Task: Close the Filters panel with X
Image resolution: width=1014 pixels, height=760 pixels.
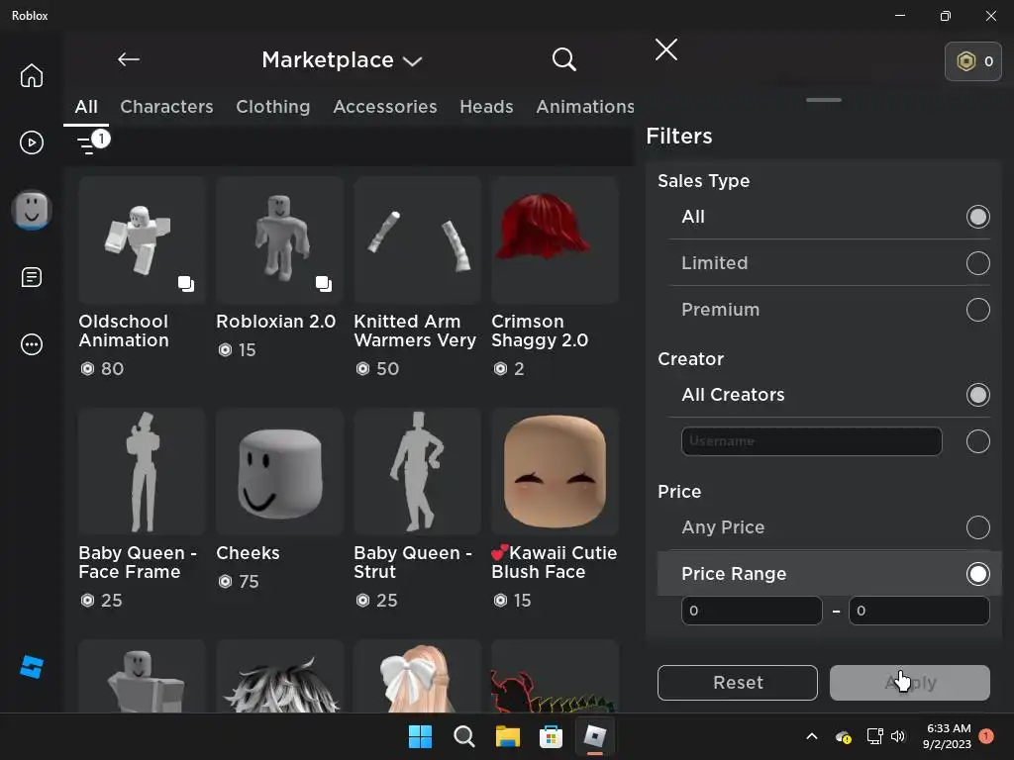Action: (666, 49)
